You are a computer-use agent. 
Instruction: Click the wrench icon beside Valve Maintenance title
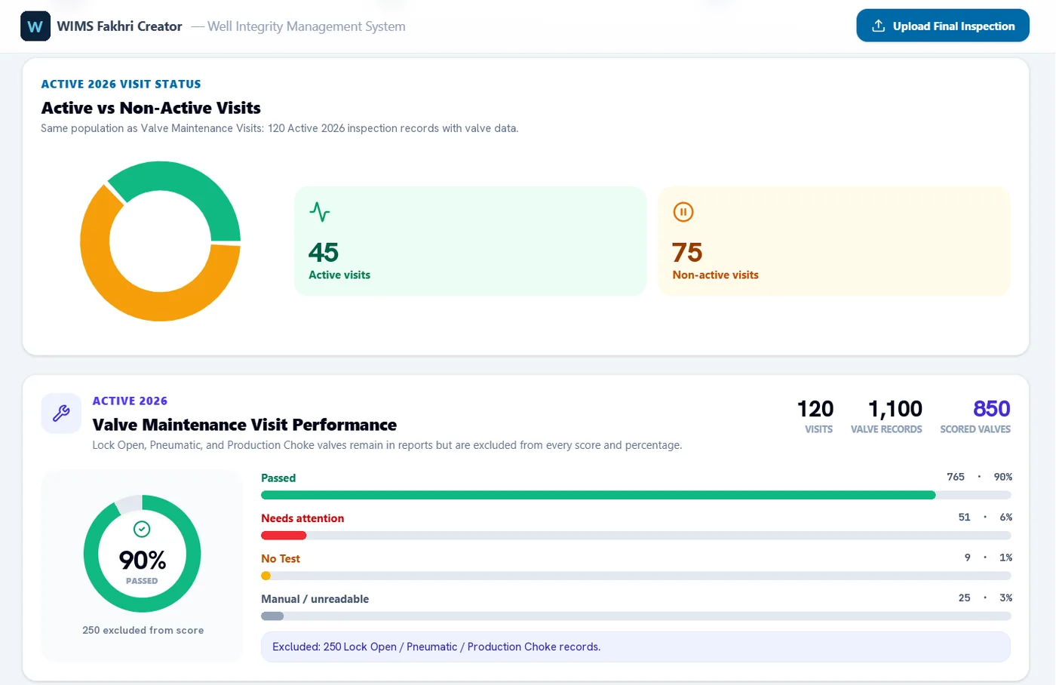[x=61, y=413]
